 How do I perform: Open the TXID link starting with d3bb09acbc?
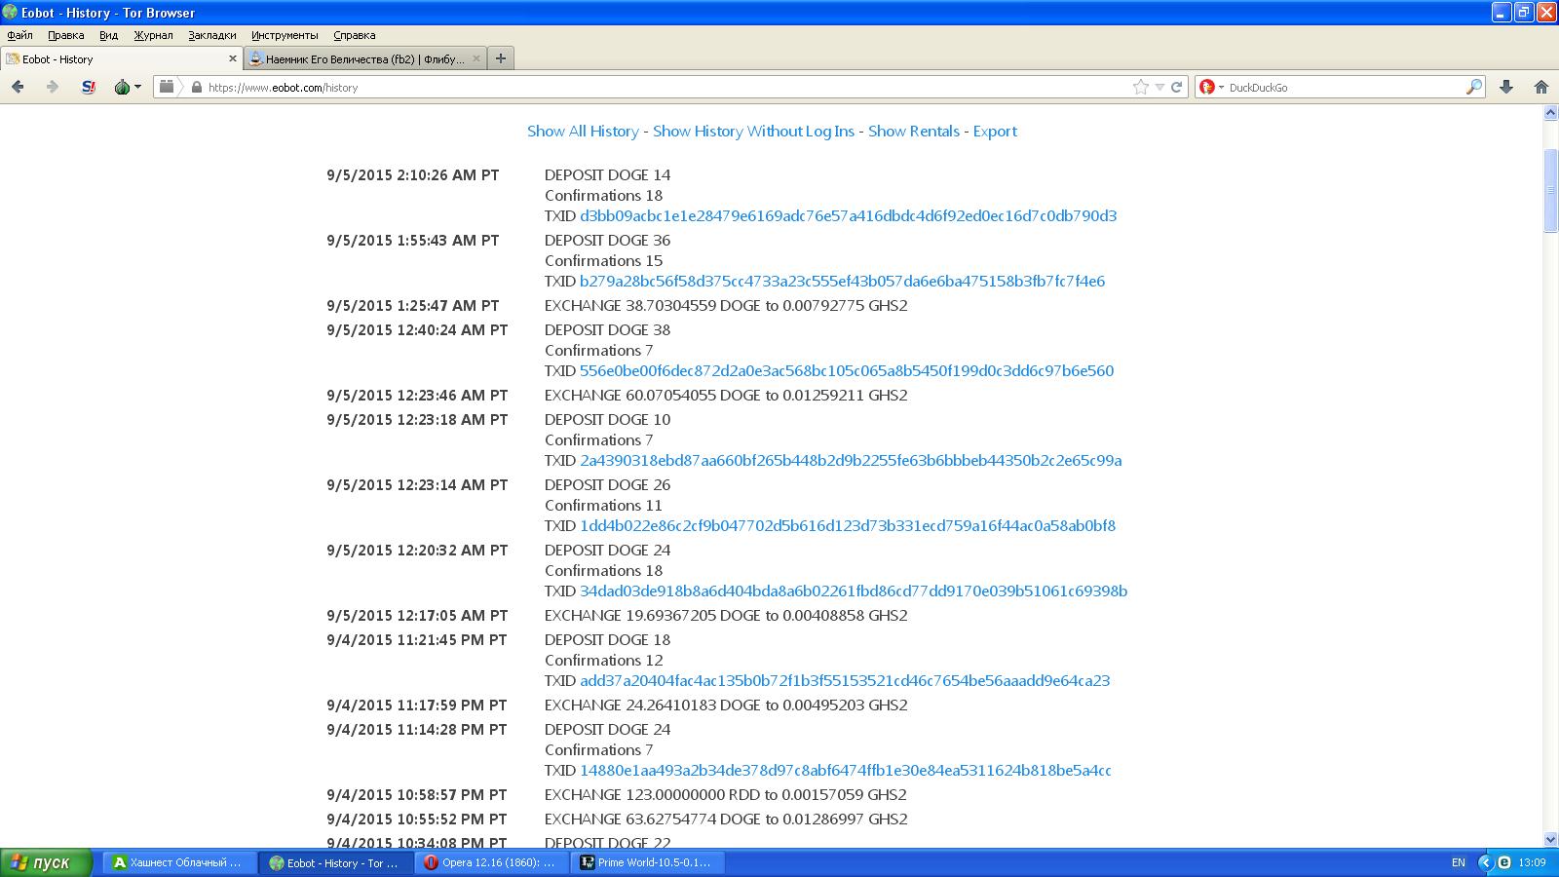point(848,215)
